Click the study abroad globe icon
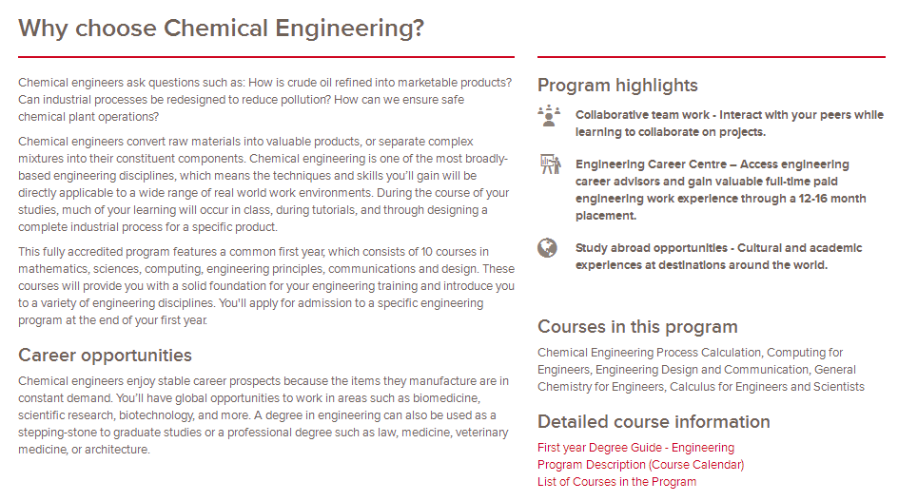Image resolution: width=898 pixels, height=501 pixels. tap(547, 248)
